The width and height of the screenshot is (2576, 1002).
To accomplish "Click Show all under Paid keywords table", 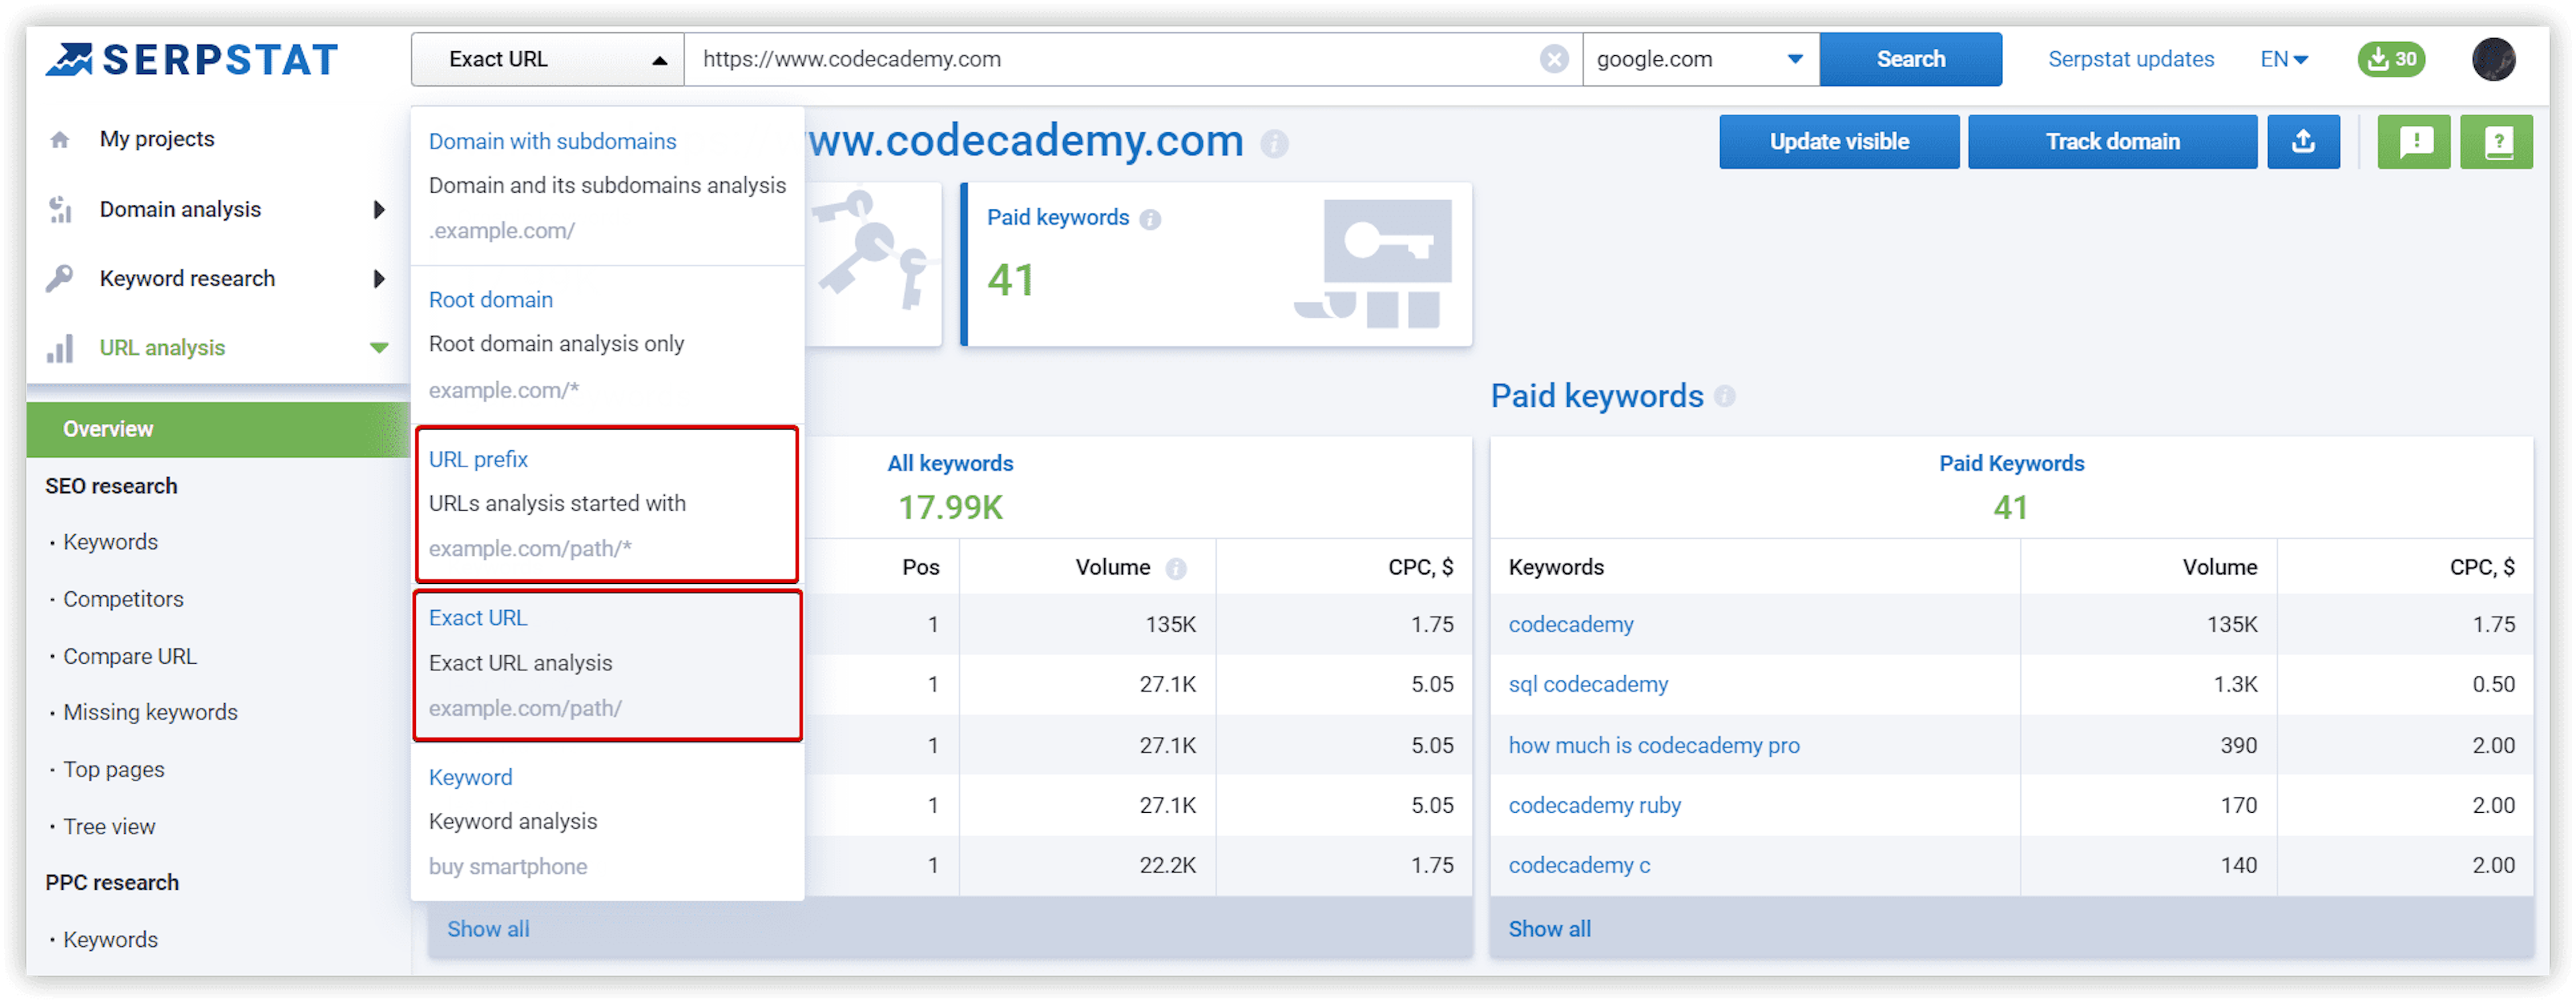I will [1549, 930].
